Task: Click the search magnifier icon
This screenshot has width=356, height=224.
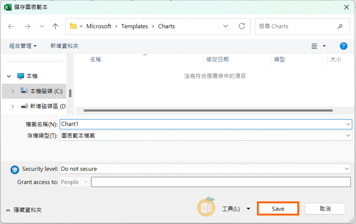Action: tap(340, 26)
